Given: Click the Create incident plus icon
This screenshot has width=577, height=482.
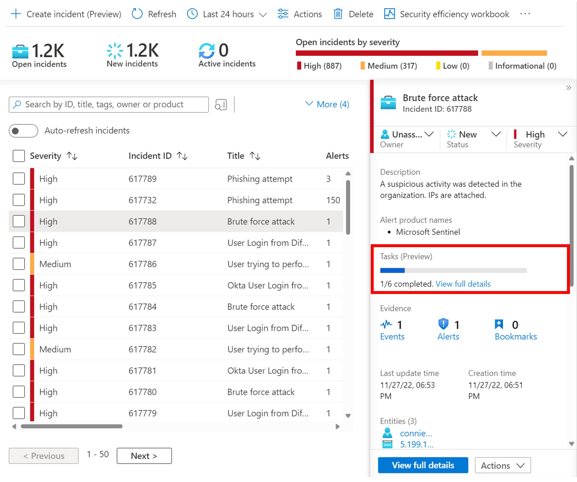Looking at the screenshot, I should click(16, 14).
